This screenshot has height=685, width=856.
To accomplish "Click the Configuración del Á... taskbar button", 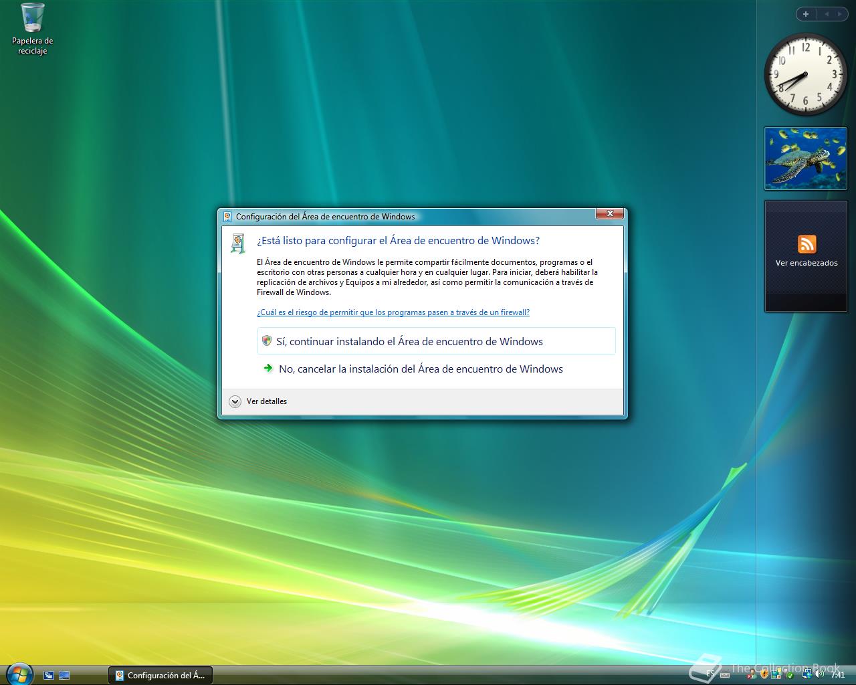I will pos(160,675).
